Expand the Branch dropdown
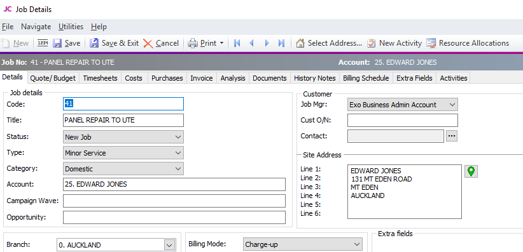Screen dimensions: 523x252 [170, 245]
